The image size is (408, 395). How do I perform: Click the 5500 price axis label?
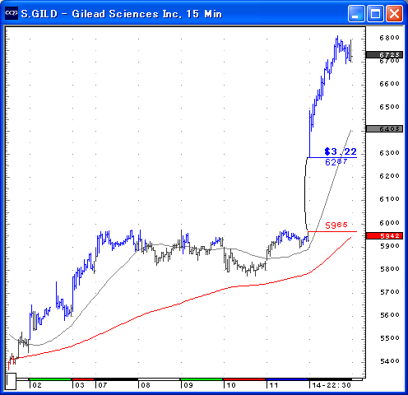click(x=389, y=338)
